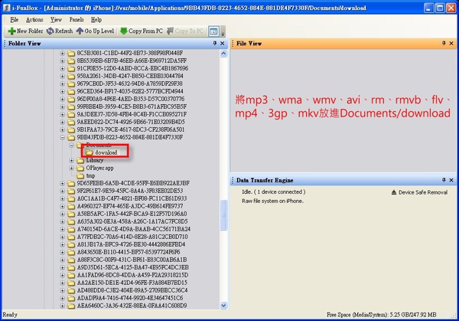This screenshot has height=321, width=459.
Task: Click the New Folder toolbar button
Action: tap(22, 31)
